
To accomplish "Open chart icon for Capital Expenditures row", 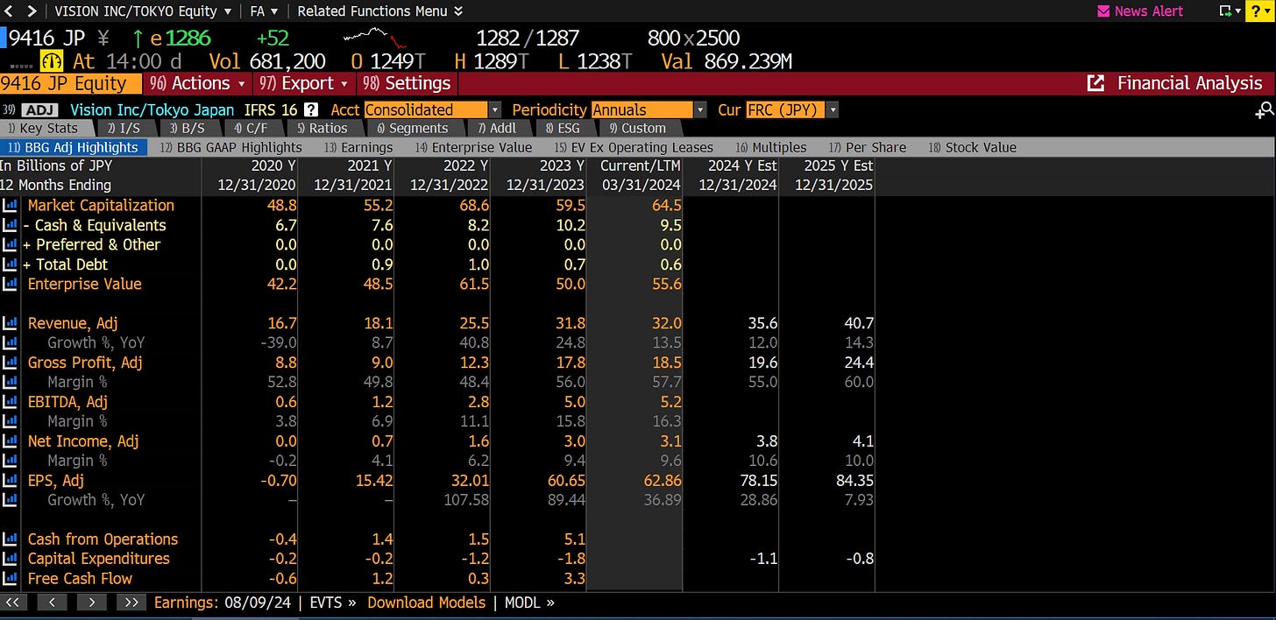I will tap(10, 559).
